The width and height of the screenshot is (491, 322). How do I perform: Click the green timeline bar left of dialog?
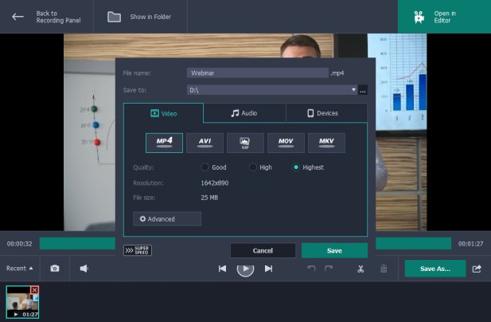click(x=77, y=244)
